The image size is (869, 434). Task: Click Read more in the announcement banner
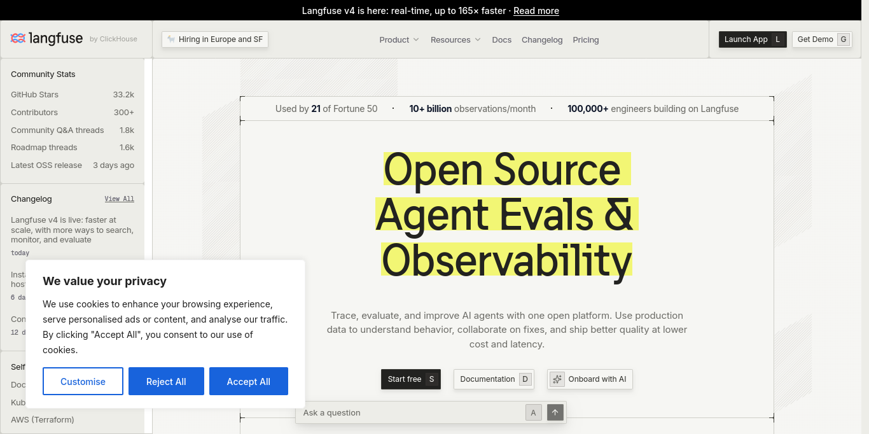(x=536, y=11)
